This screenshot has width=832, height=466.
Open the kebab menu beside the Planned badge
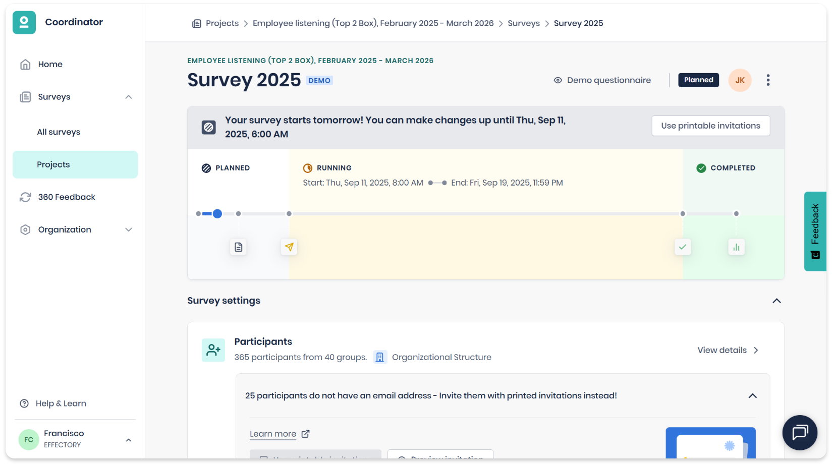pos(768,80)
